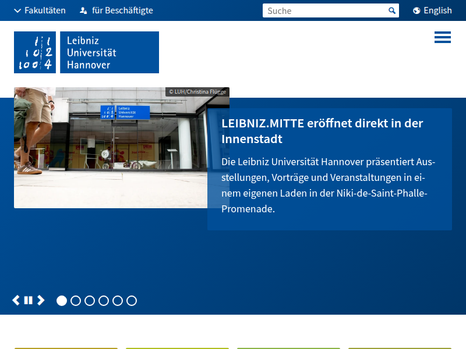Select the sixth slide indicator dot
The width and height of the screenshot is (466, 349).
pyautogui.click(x=132, y=301)
